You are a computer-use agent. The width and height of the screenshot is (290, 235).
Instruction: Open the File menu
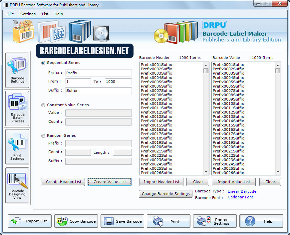11,14
